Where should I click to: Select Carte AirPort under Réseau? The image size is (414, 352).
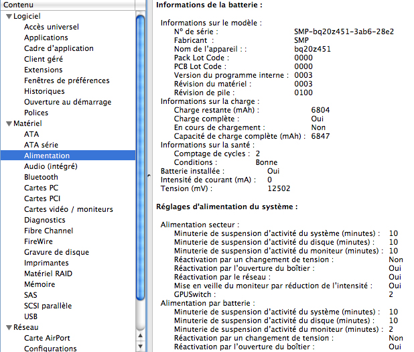tap(47, 339)
